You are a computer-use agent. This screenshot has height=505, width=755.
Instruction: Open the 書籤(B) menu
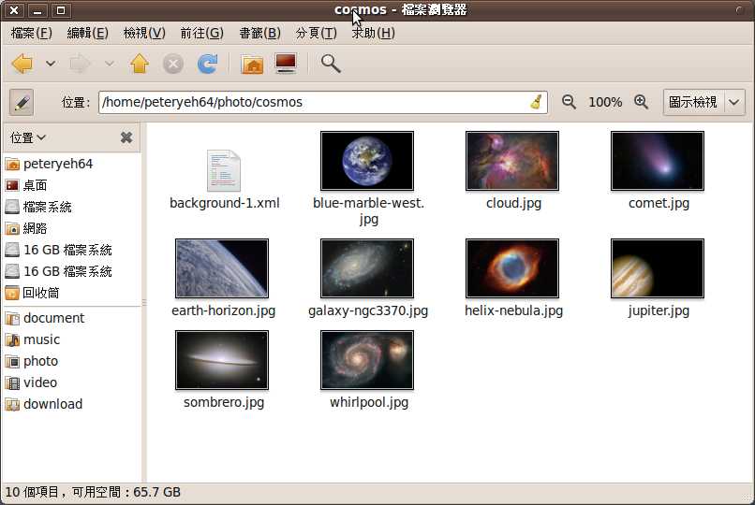(260, 33)
